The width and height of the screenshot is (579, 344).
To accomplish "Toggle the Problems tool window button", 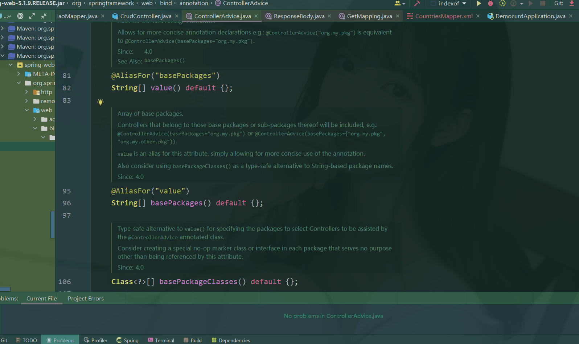I will [x=60, y=340].
